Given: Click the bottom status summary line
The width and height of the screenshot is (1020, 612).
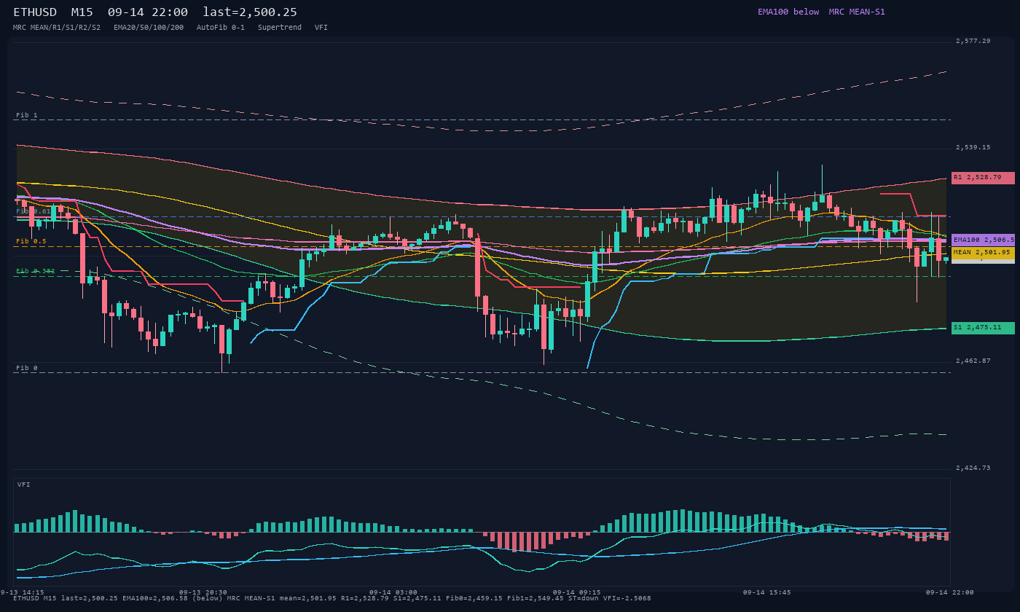Looking at the screenshot, I should point(332,598).
